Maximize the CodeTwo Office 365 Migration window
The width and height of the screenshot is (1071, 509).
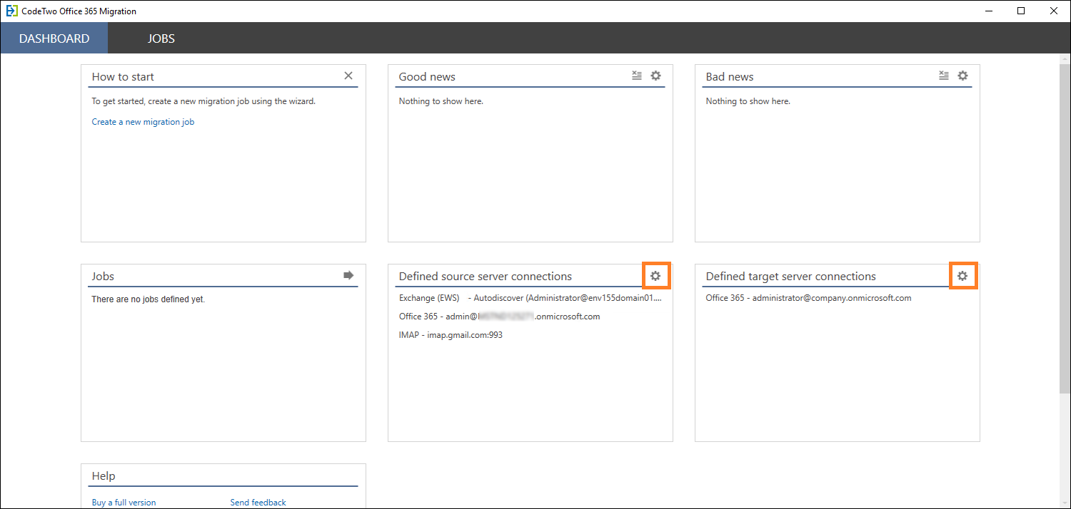1021,11
